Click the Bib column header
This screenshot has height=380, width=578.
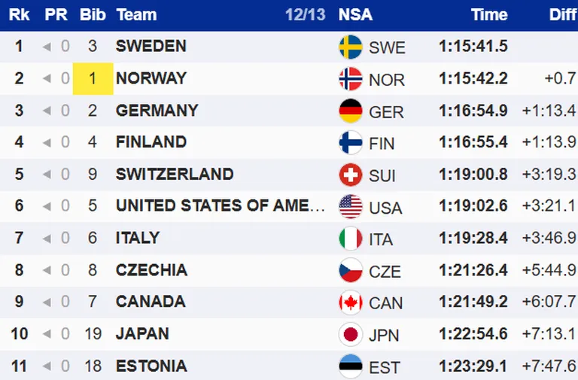coord(93,15)
